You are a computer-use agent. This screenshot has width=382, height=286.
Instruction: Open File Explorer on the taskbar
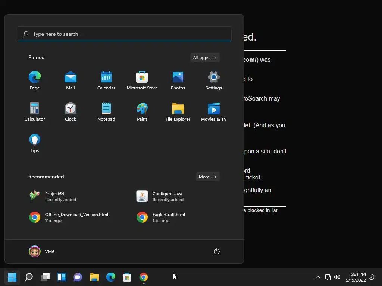coord(94,277)
